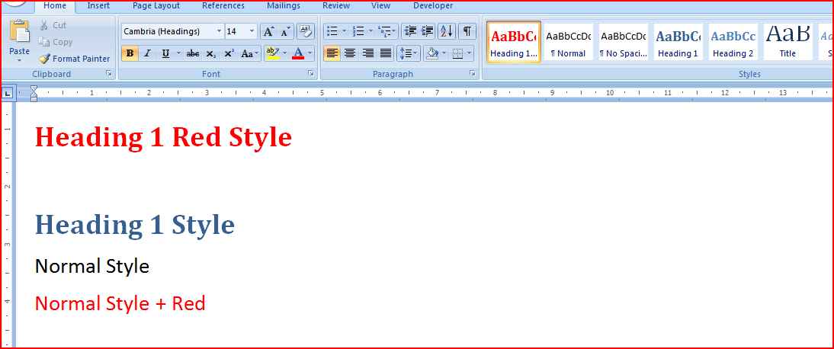This screenshot has height=349, width=834.
Task: Click the Center align icon
Action: coord(350,53)
